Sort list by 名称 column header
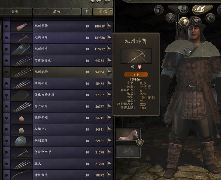The width and height of the screenshot is (221, 180). click(57, 11)
